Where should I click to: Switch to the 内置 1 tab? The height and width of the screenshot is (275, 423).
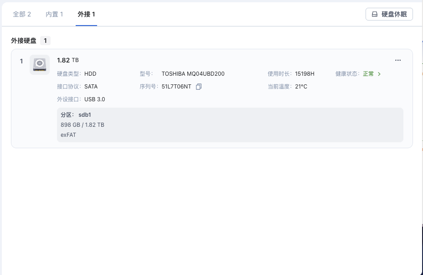(54, 14)
